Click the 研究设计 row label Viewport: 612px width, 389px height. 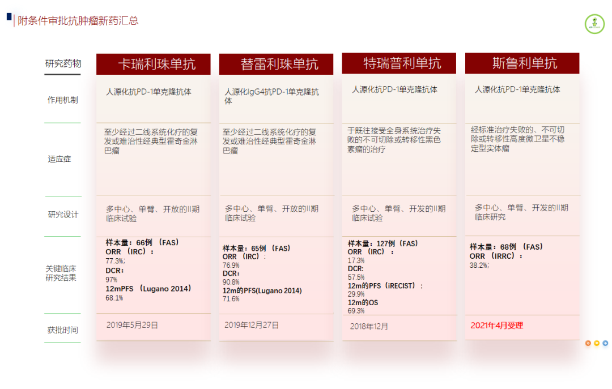(63, 215)
